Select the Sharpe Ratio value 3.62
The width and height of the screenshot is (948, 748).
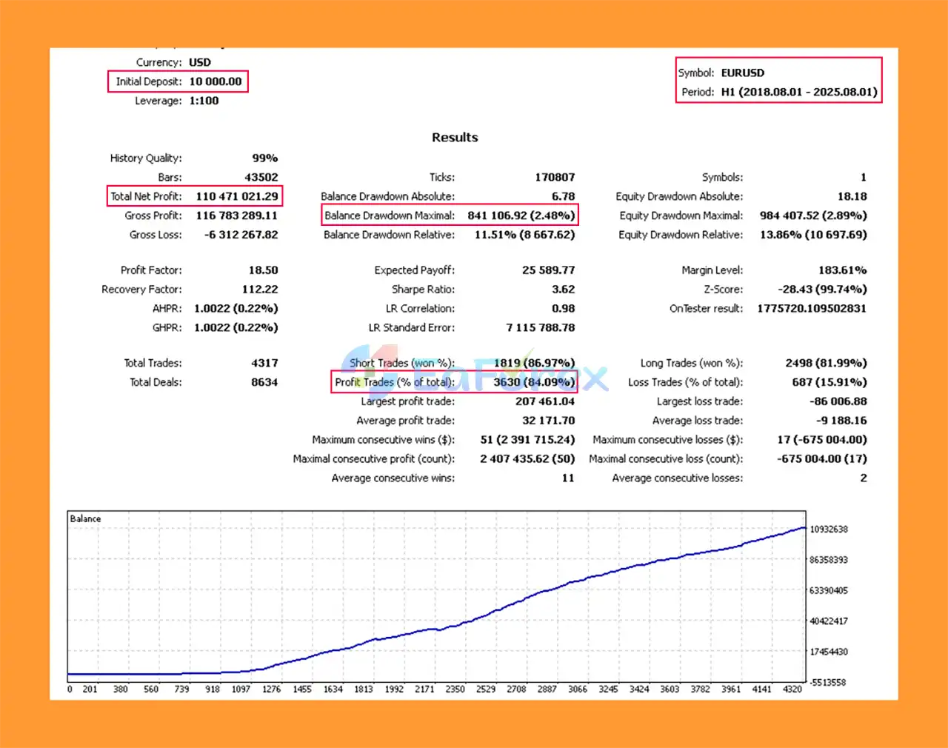click(x=563, y=290)
